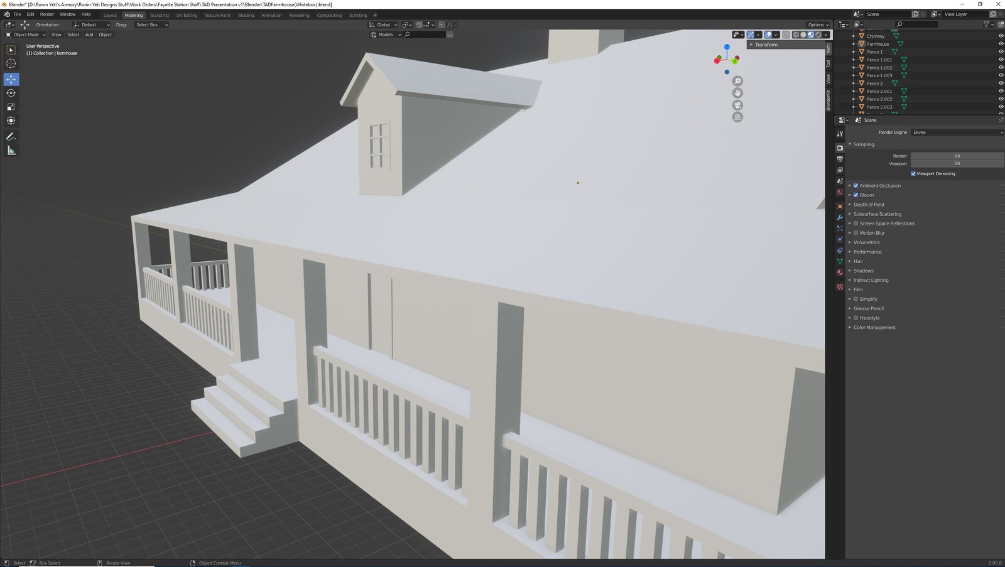Activate the Cursor tool
1005x567 pixels.
[x=11, y=63]
